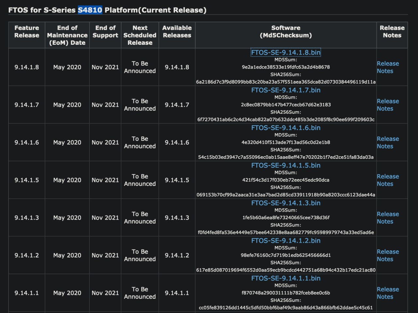Click Available Releases cell 9.14.1.1
The image size is (418, 313).
[x=177, y=293]
